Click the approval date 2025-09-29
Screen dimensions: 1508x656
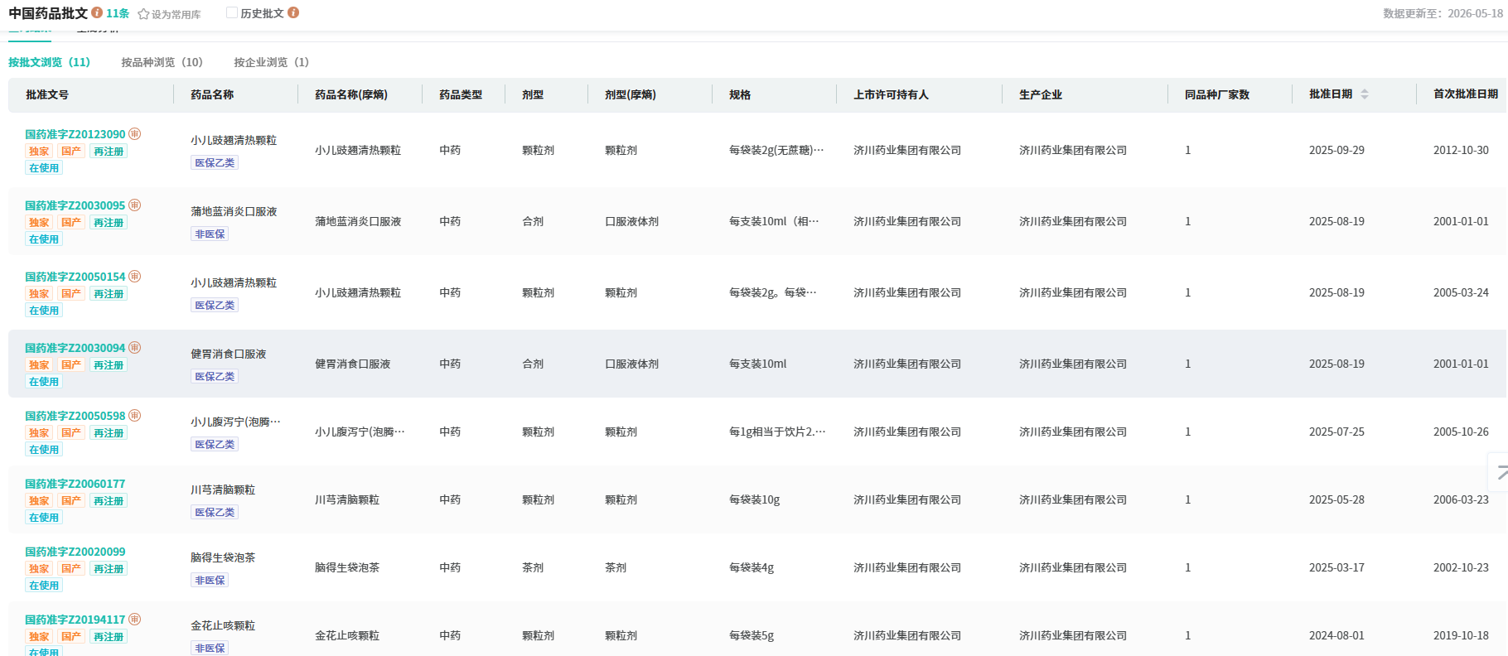[1336, 150]
